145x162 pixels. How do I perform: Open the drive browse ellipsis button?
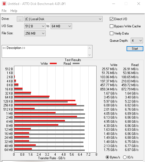click(20, 19)
